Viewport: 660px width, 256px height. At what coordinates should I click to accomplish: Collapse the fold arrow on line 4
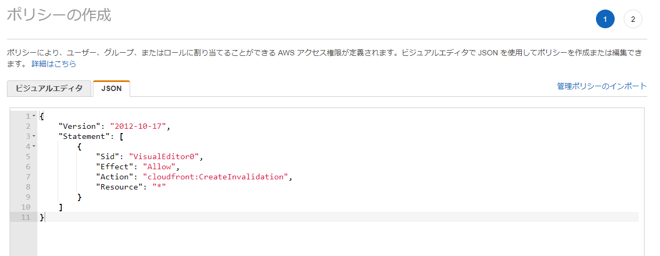[34, 146]
